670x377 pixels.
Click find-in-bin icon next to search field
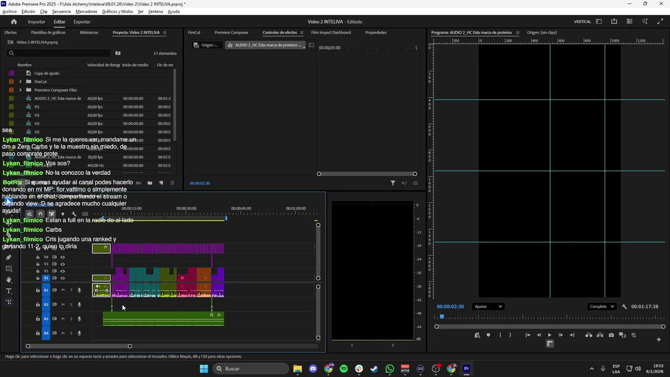point(118,53)
